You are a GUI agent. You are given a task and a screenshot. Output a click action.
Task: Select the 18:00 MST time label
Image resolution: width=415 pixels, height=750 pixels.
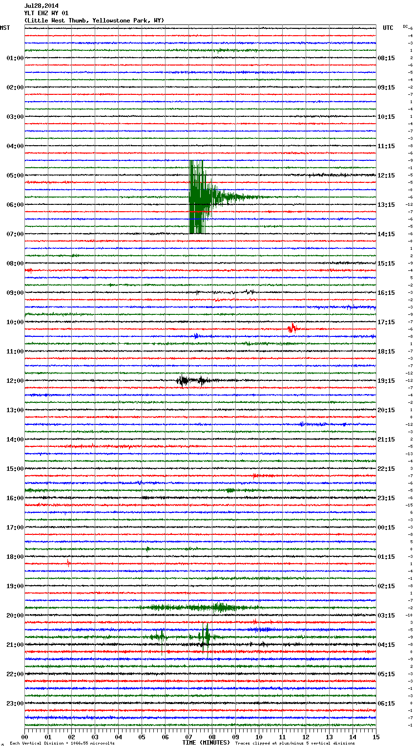[x=15, y=557]
